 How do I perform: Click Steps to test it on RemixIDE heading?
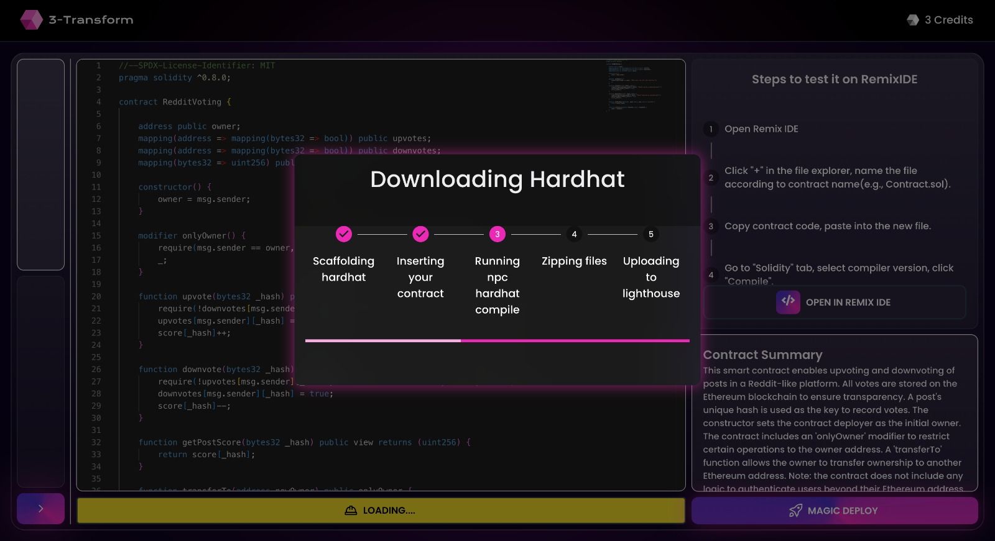point(835,79)
